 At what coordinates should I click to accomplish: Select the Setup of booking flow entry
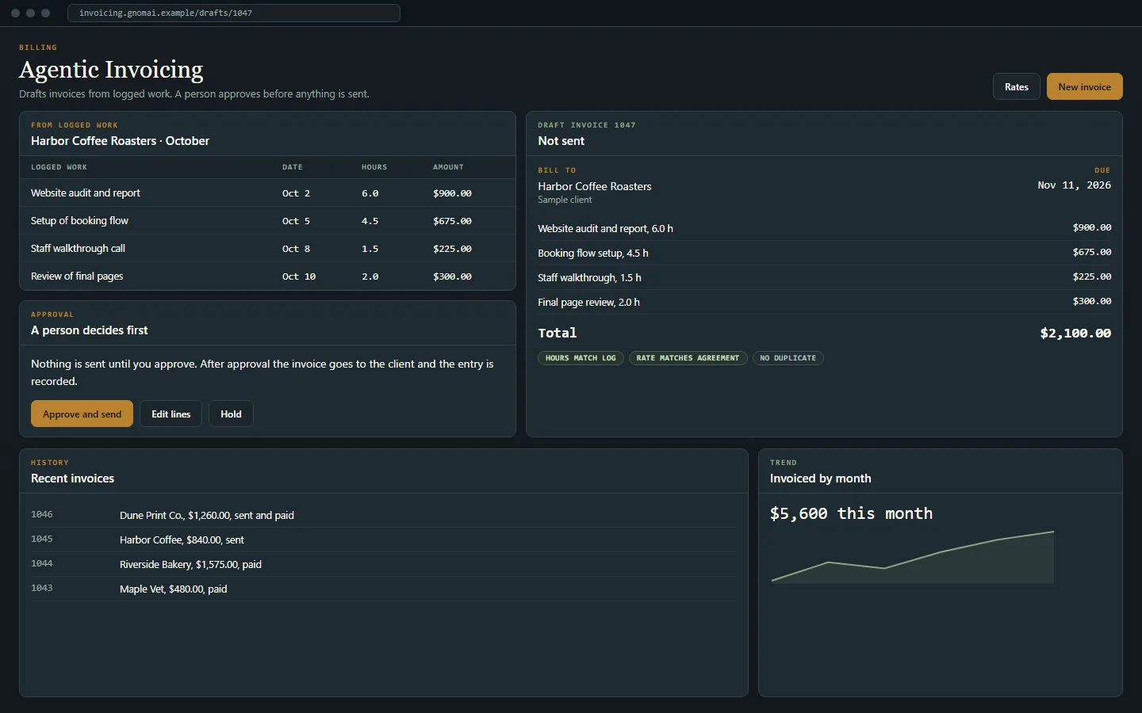[x=267, y=220]
